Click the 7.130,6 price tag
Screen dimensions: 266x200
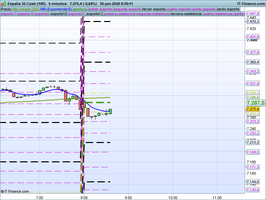pyautogui.click(x=253, y=190)
